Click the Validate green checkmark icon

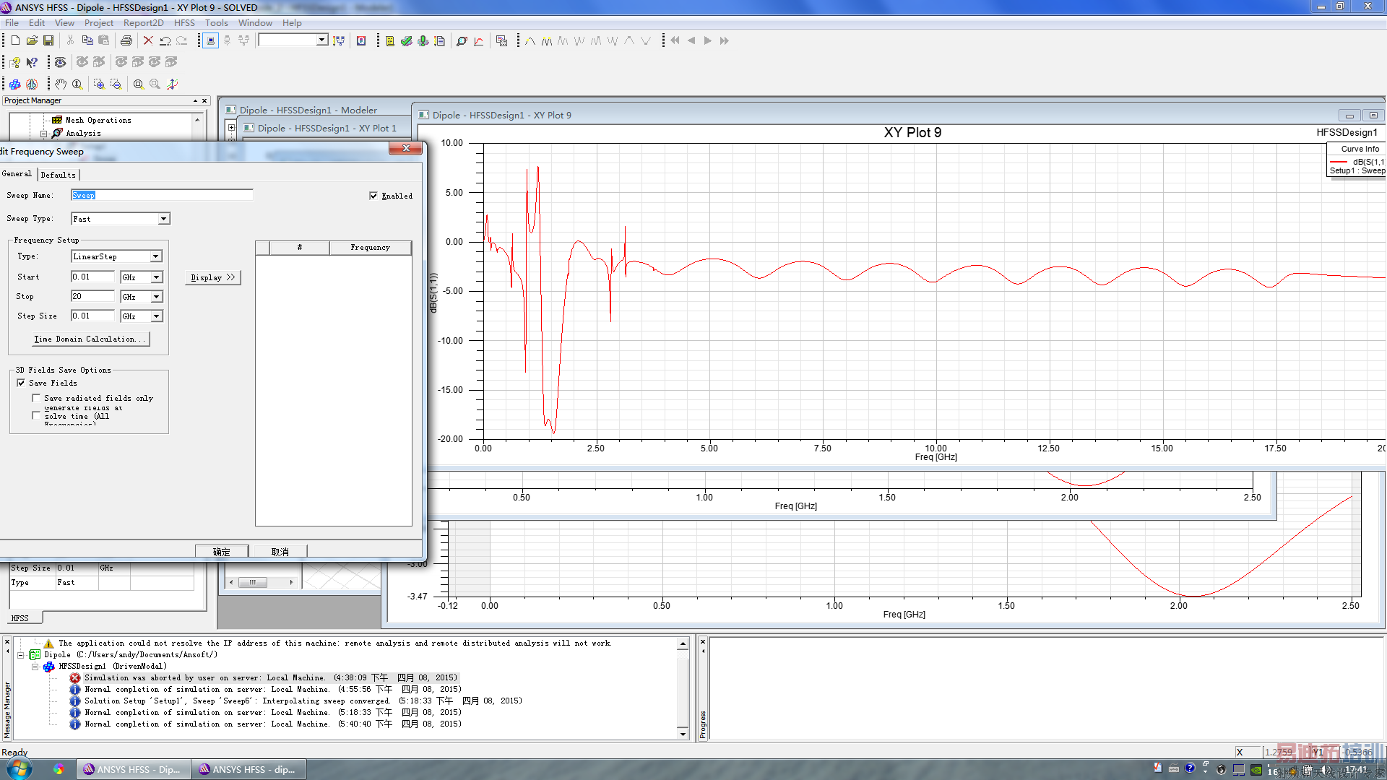tap(406, 40)
